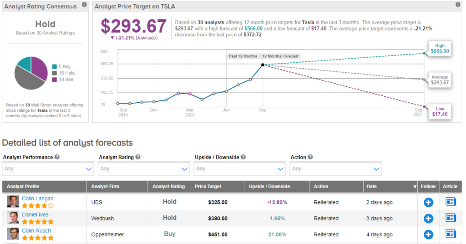Follow Daniel Ives with plus icon
The height and width of the screenshot is (244, 466).
click(x=428, y=219)
